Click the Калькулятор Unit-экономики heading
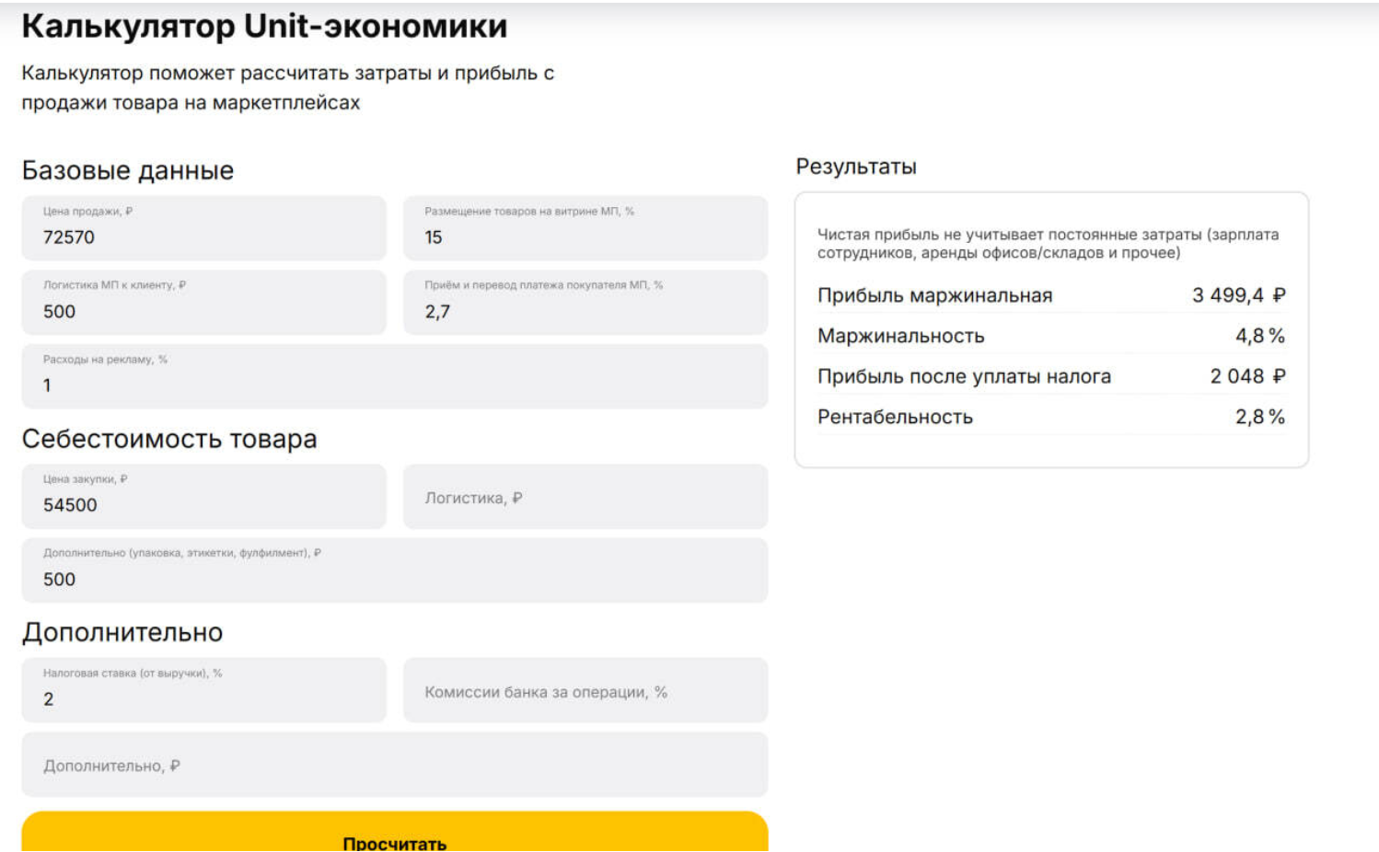The height and width of the screenshot is (852, 1379). 264,26
